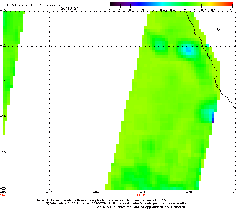Click the NOAA/NESDIS Center for Satellite Applications credit

(139, 207)
